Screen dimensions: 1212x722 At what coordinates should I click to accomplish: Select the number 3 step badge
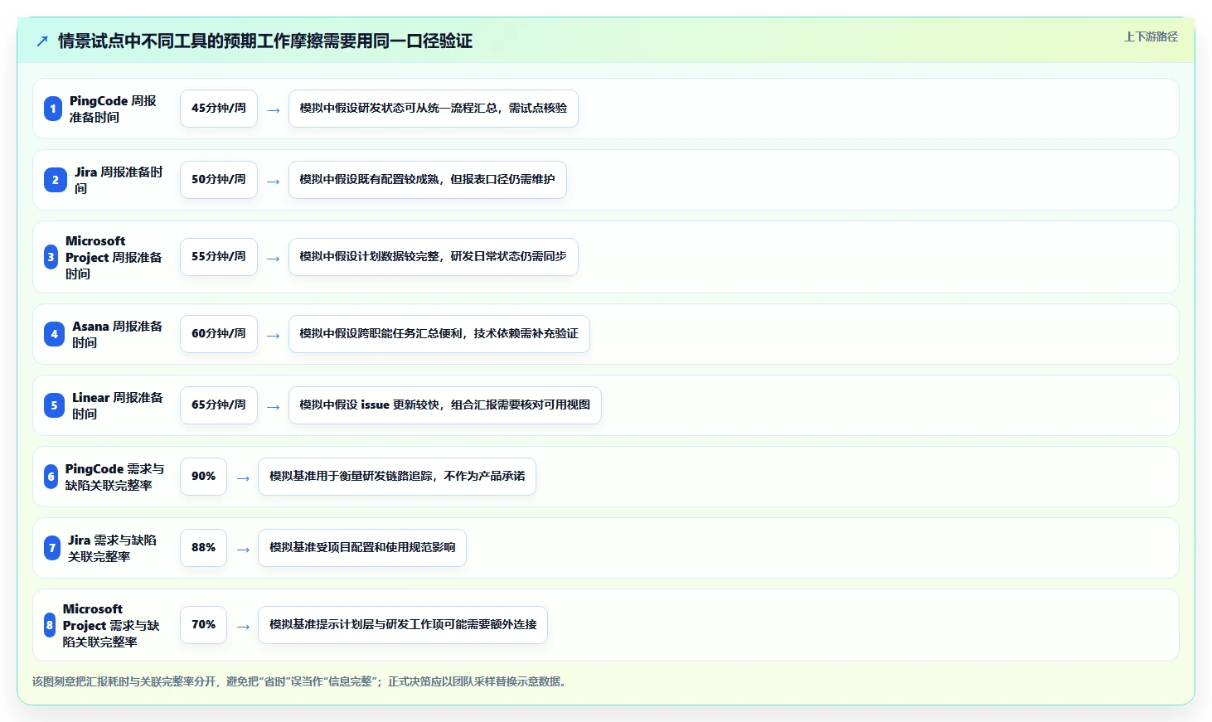pyautogui.click(x=51, y=257)
